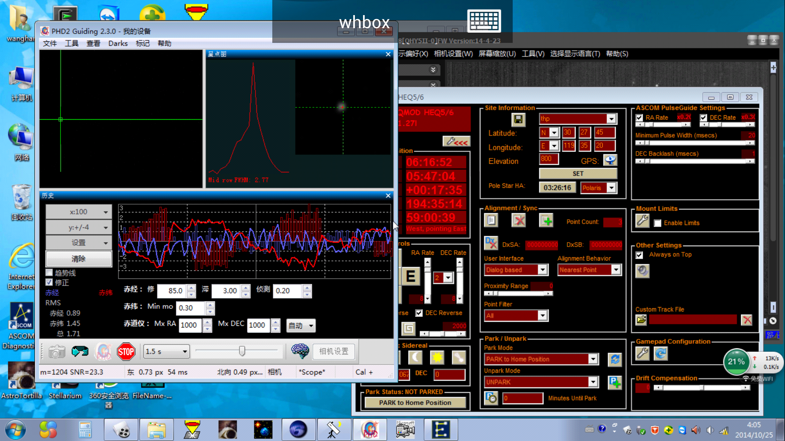Open the 相机设置(W) menu in camera window
The width and height of the screenshot is (785, 441).
[453, 54]
